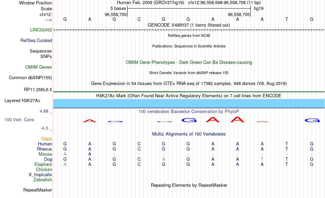The image size is (325, 198).
Task: Click base C in the top sequence row
Action: point(139,19)
